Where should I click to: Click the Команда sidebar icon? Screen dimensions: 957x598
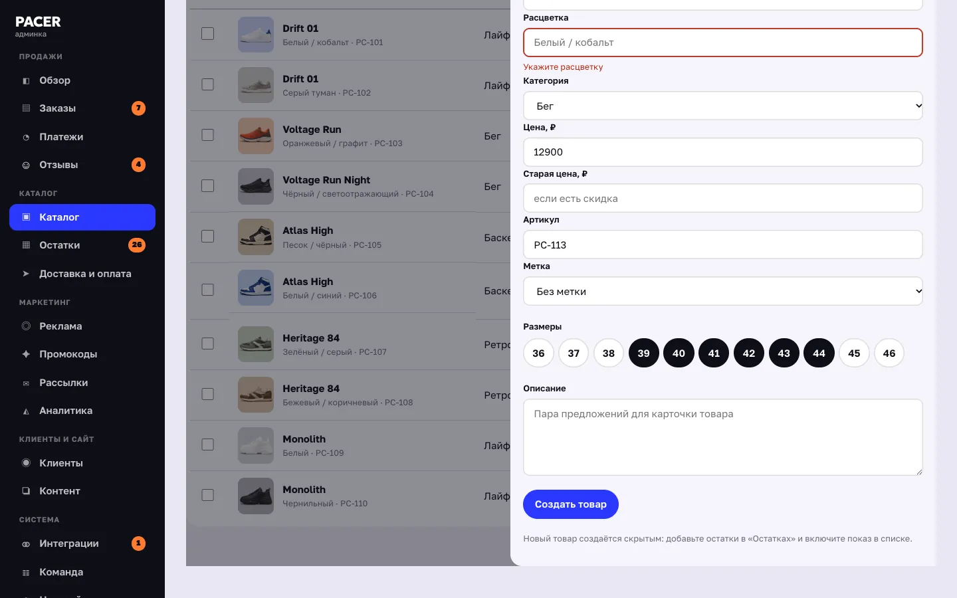tap(26, 572)
